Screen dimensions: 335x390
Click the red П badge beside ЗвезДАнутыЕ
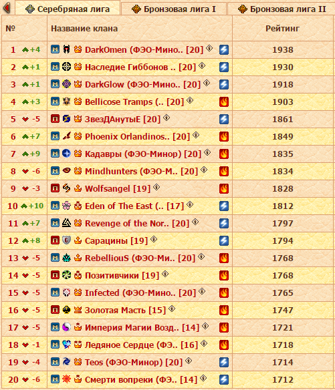coord(55,119)
